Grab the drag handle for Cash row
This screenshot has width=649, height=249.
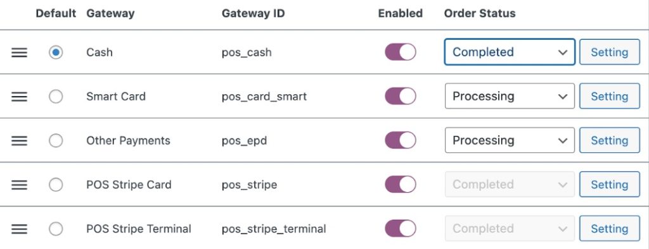pos(19,52)
